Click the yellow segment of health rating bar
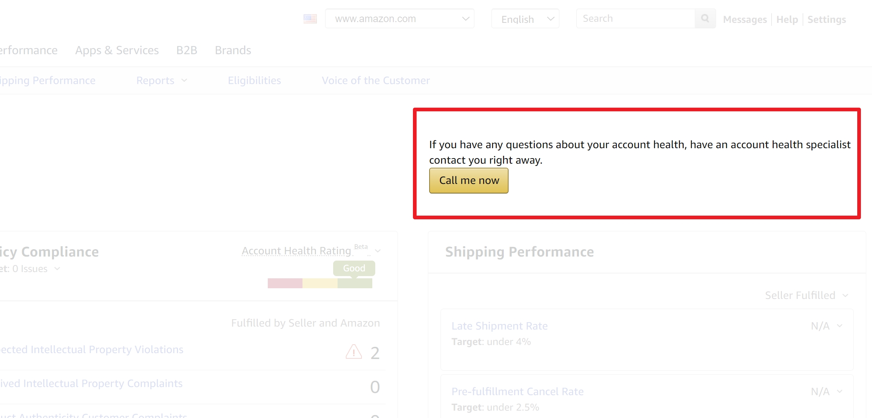 pyautogui.click(x=320, y=283)
